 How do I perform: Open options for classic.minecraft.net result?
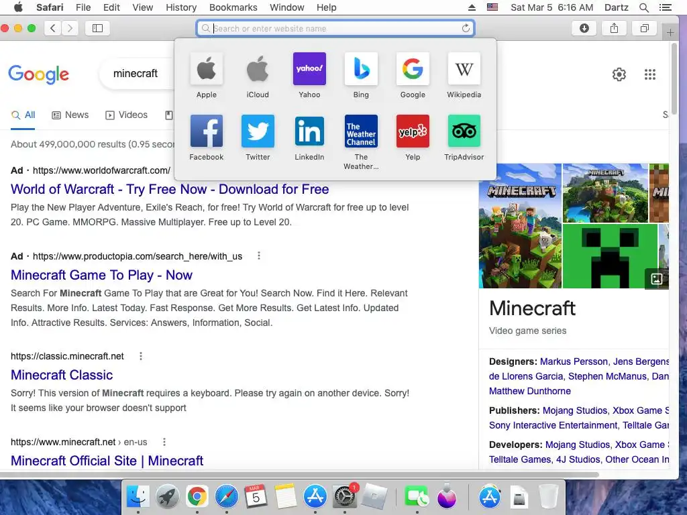coord(141,356)
